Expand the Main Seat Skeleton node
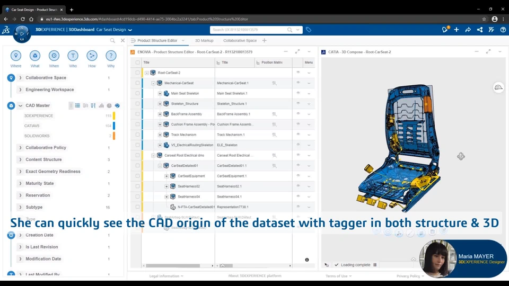This screenshot has width=509, height=286. coord(160,93)
